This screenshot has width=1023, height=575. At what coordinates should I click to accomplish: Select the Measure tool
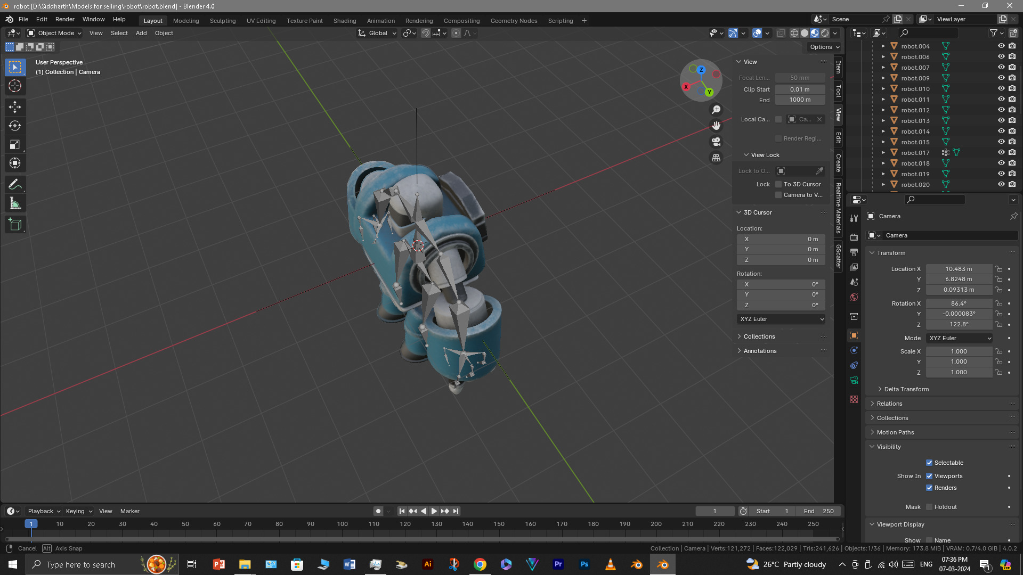(15, 203)
